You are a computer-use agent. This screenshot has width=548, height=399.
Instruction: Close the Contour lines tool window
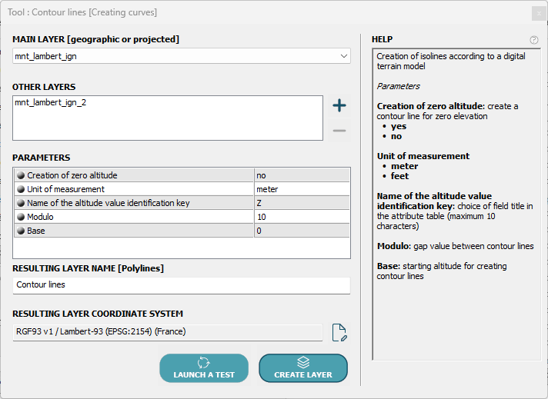[538, 13]
